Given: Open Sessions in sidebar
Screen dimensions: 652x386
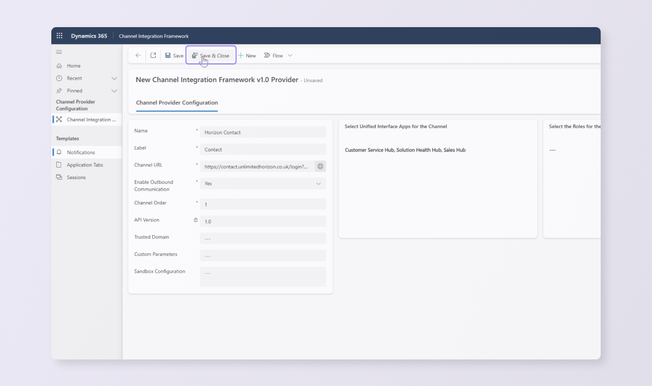Looking at the screenshot, I should 76,177.
